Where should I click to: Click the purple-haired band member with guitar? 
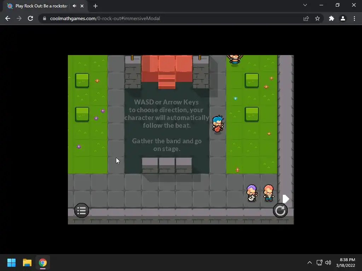click(252, 193)
